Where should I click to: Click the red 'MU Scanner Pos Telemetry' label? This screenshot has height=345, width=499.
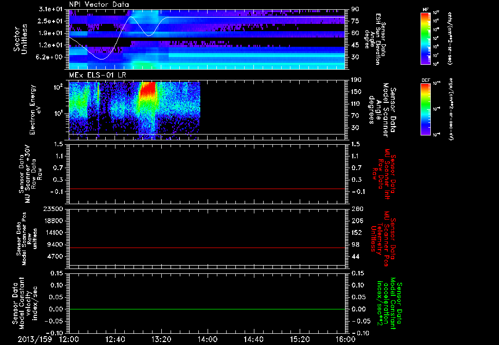[x=383, y=239]
